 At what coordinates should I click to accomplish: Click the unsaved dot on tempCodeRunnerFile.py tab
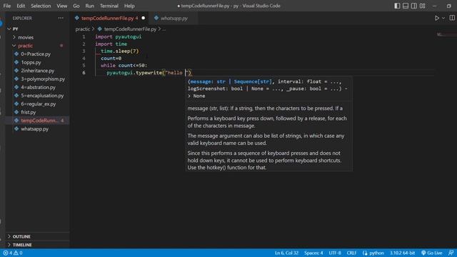click(143, 18)
